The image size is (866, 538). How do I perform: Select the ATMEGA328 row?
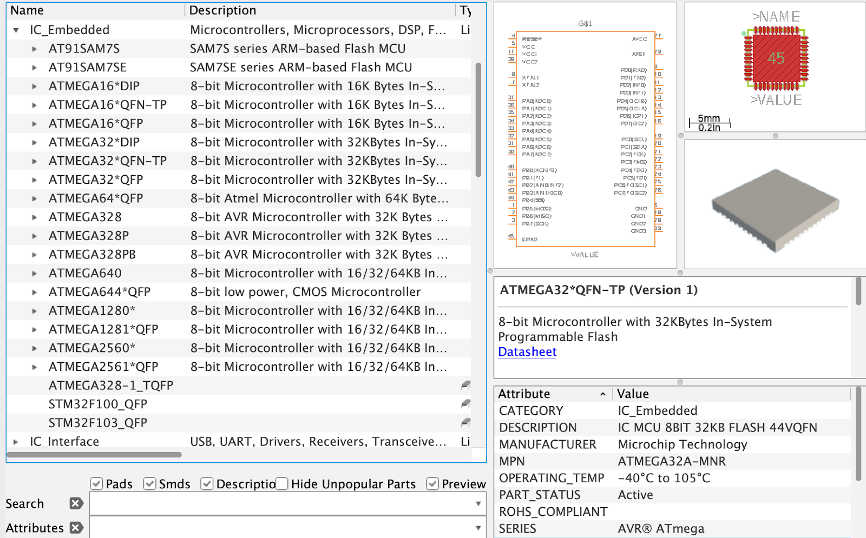(239, 217)
